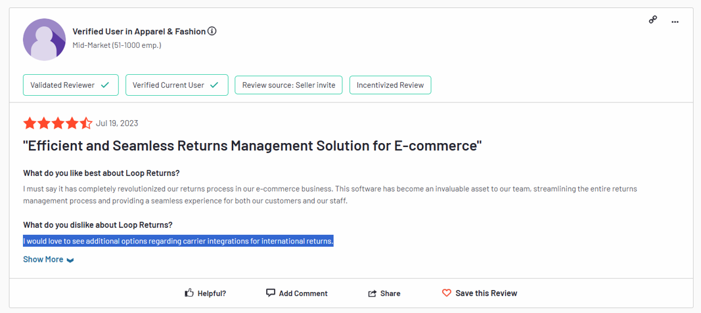Click the speech bubble comment icon
The height and width of the screenshot is (313, 701).
click(x=271, y=293)
